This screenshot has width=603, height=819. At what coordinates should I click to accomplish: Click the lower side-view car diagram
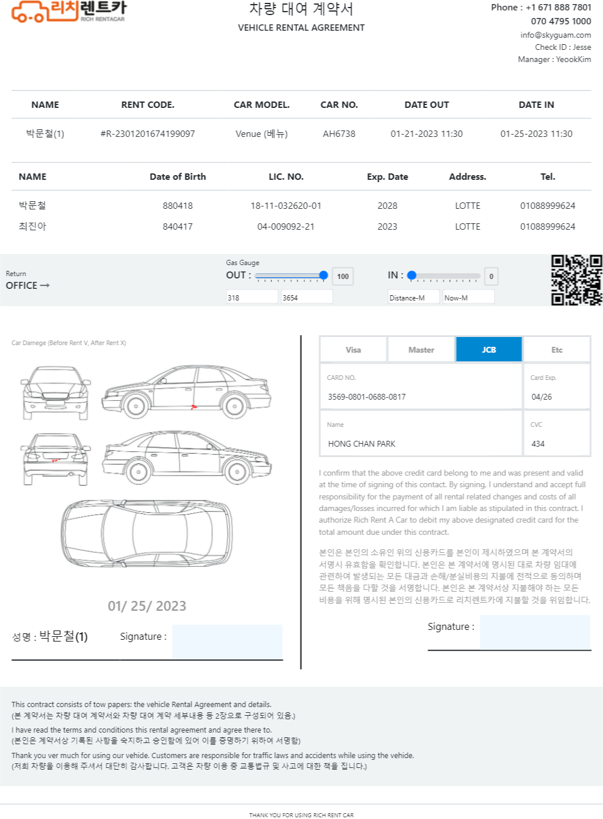(x=187, y=458)
